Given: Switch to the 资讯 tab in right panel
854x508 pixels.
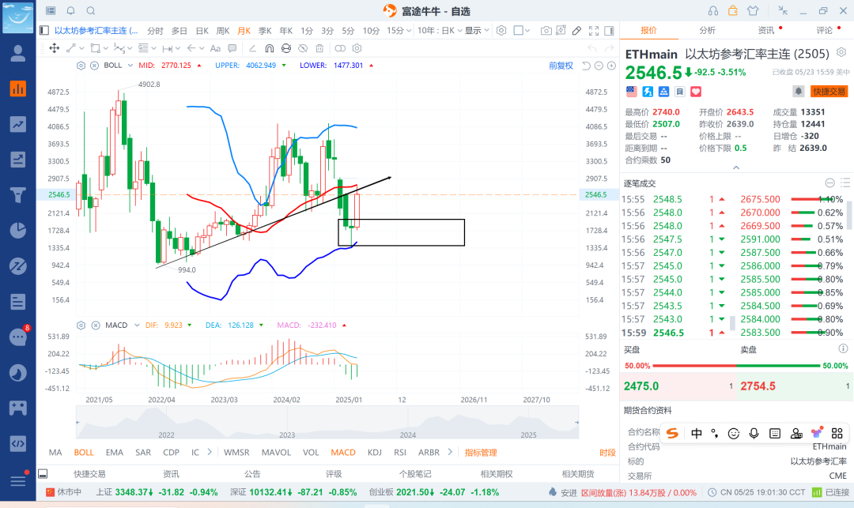Looking at the screenshot, I should [x=765, y=31].
